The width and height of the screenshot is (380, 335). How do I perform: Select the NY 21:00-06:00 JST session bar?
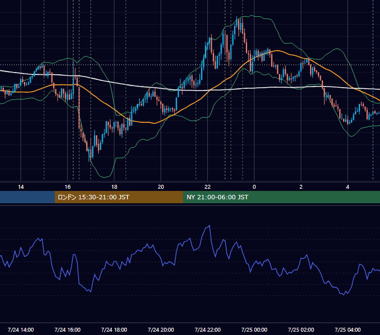pyautogui.click(x=281, y=197)
